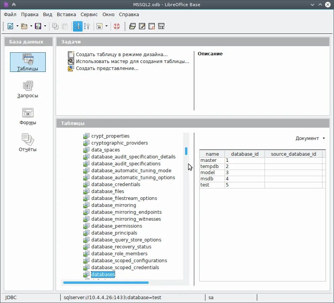The width and height of the screenshot is (334, 303).
Task: Click Создать таблицу в режиме дизайна
Action: tap(122, 55)
